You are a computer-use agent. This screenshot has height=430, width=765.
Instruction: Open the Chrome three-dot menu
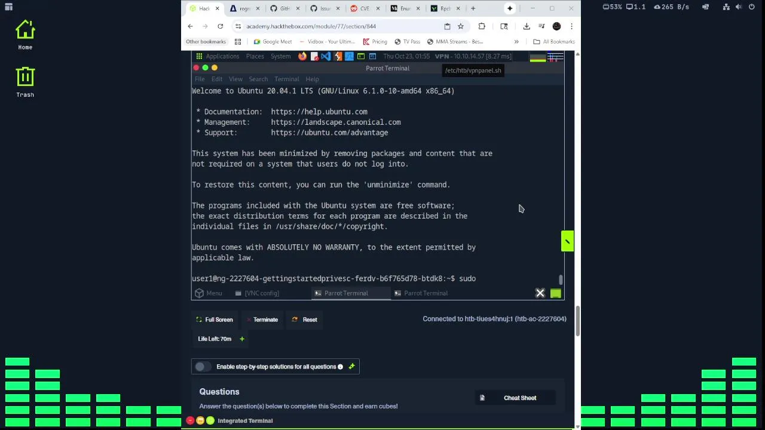[x=571, y=26]
